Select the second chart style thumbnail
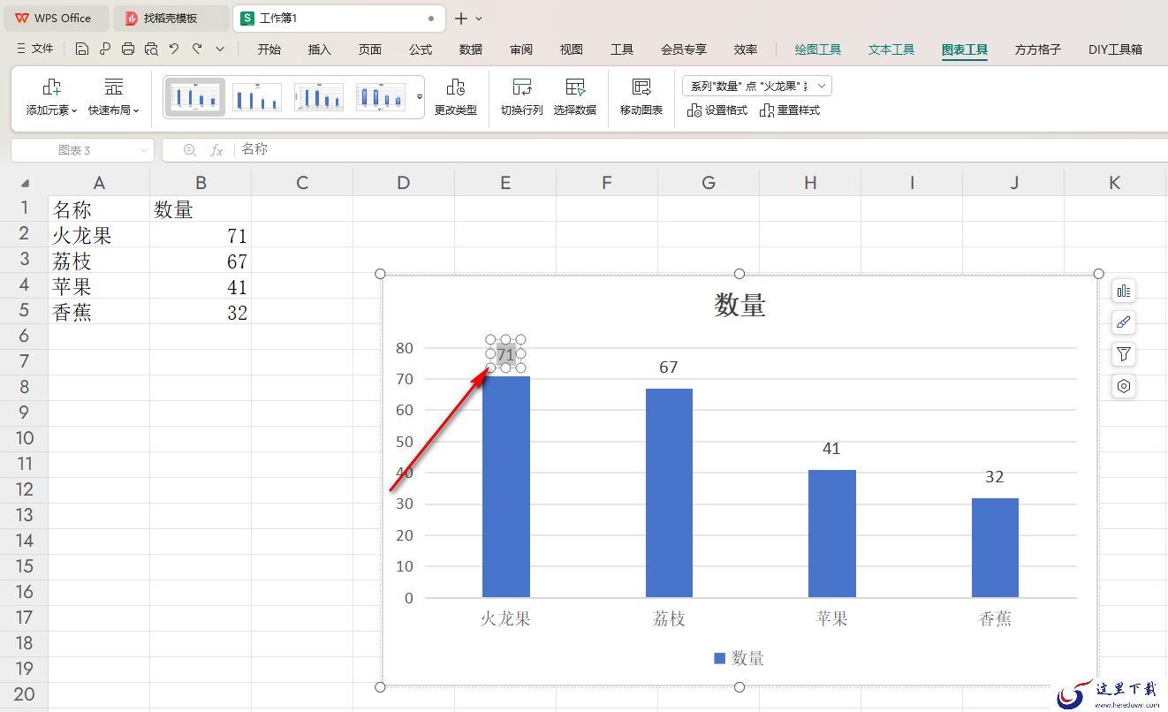 (x=257, y=96)
